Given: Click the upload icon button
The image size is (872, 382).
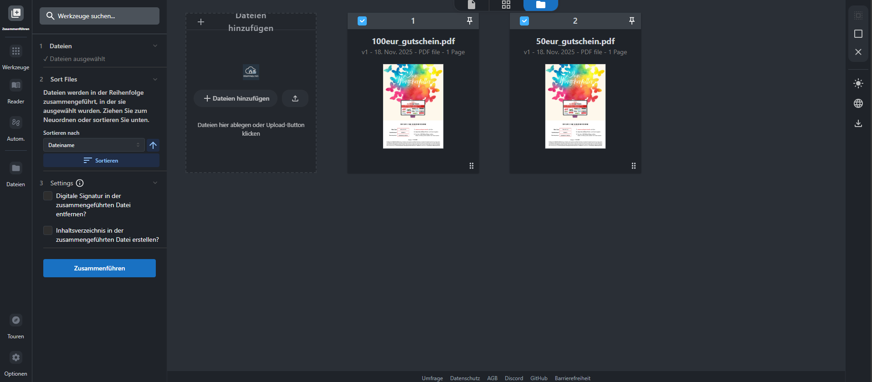Looking at the screenshot, I should point(295,98).
